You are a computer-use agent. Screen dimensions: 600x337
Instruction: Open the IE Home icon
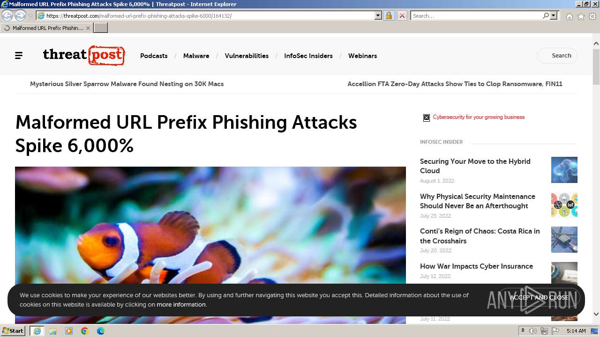point(569,16)
